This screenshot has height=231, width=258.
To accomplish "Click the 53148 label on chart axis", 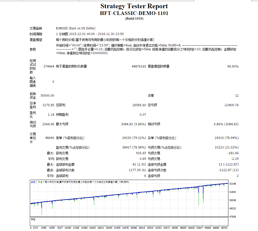I will tap(233, 184).
